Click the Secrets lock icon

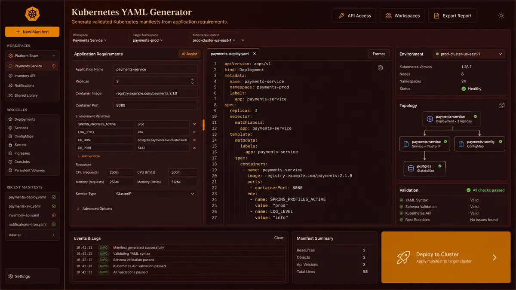pyautogui.click(x=11, y=145)
